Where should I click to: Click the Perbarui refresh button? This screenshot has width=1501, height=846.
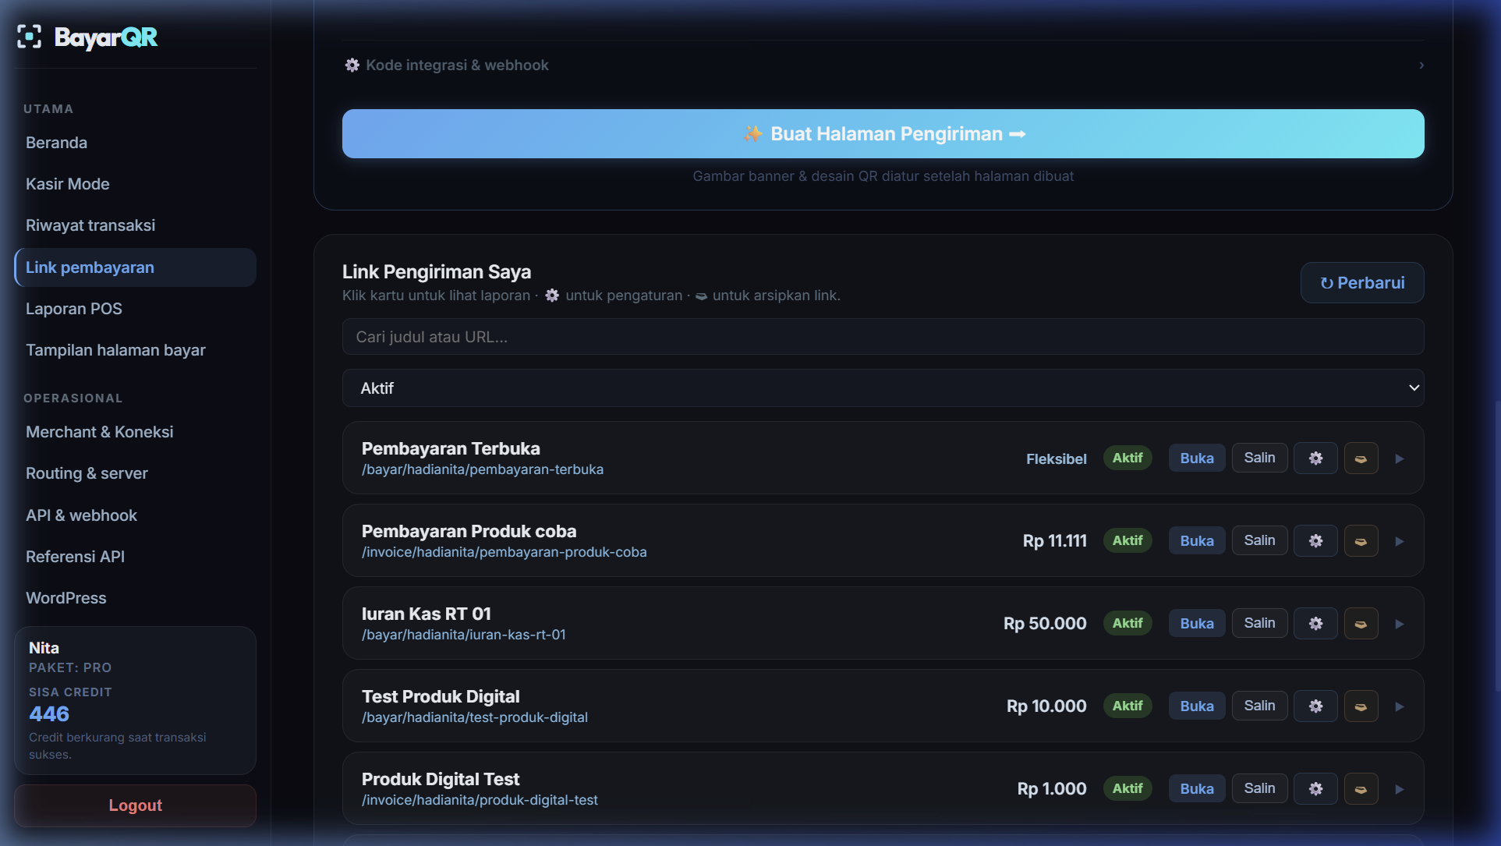(1361, 283)
